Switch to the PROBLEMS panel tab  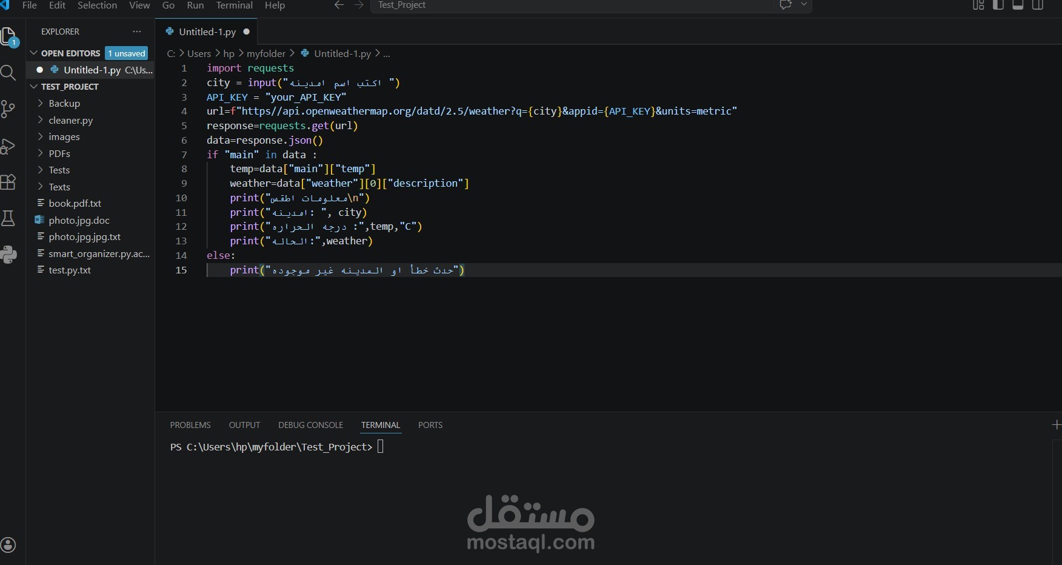pos(190,425)
